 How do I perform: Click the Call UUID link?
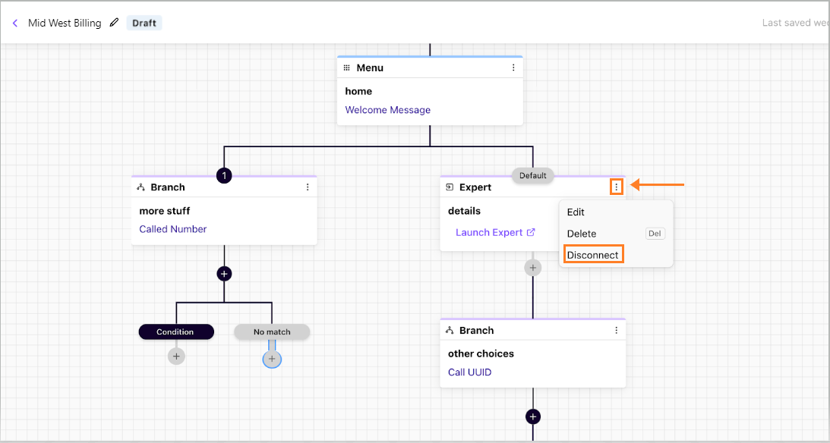pos(470,372)
